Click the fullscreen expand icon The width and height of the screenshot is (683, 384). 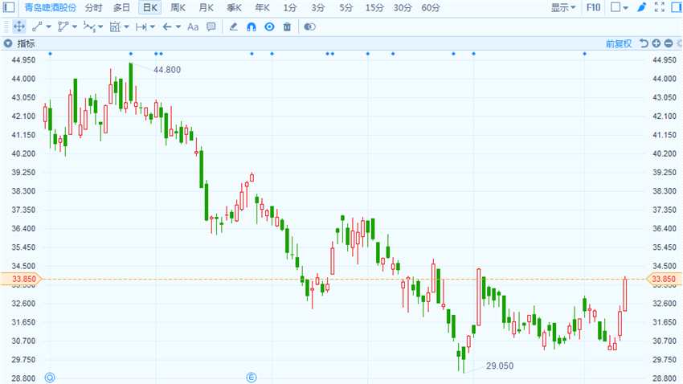point(660,7)
